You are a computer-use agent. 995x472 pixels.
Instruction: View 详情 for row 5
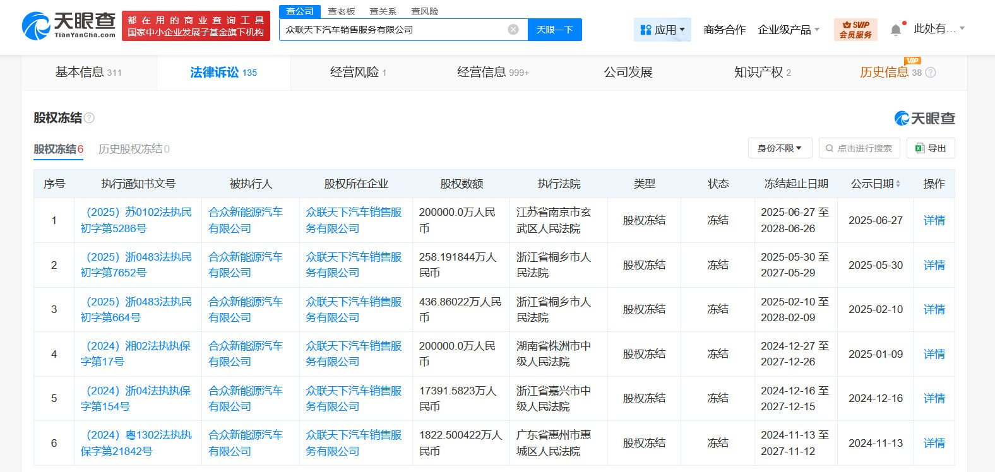[x=934, y=398]
